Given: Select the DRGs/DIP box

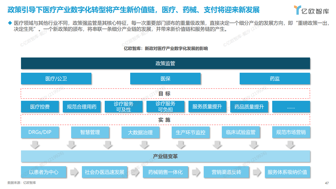Looking at the screenshot, I should pyautogui.click(x=40, y=132).
